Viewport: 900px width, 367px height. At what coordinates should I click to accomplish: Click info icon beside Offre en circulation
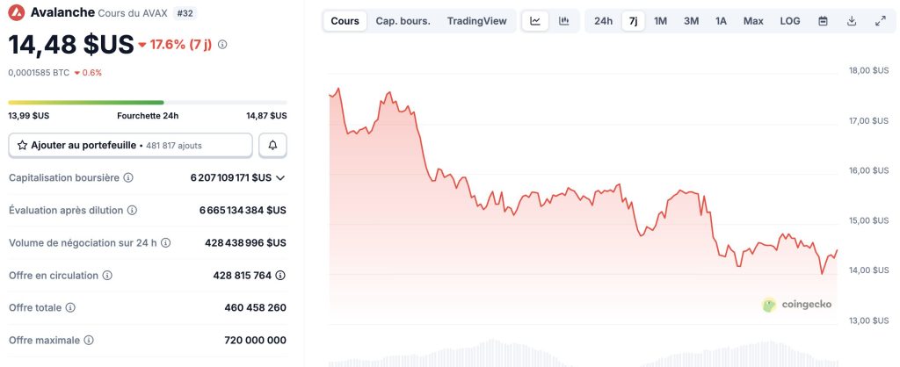(x=107, y=276)
